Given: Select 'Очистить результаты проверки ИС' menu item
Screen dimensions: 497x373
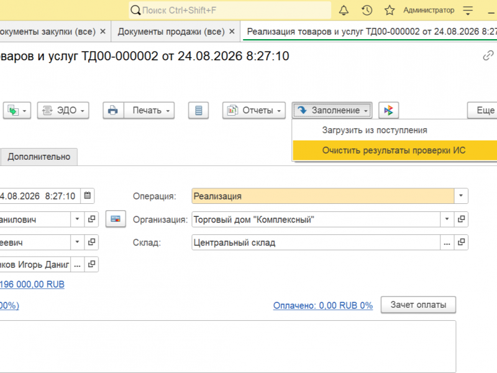Looking at the screenshot, I should click(394, 150).
